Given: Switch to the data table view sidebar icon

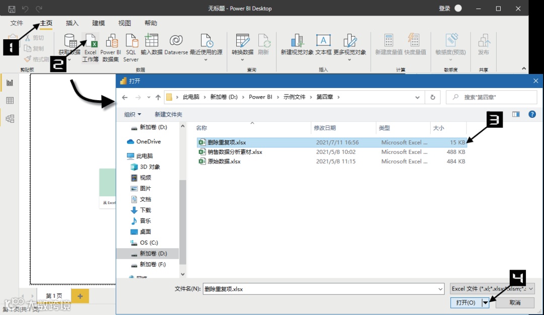Looking at the screenshot, I should click(x=10, y=101).
